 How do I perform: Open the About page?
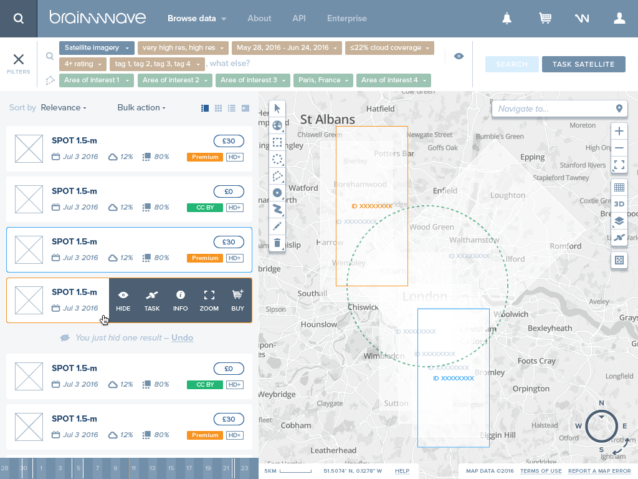259,18
